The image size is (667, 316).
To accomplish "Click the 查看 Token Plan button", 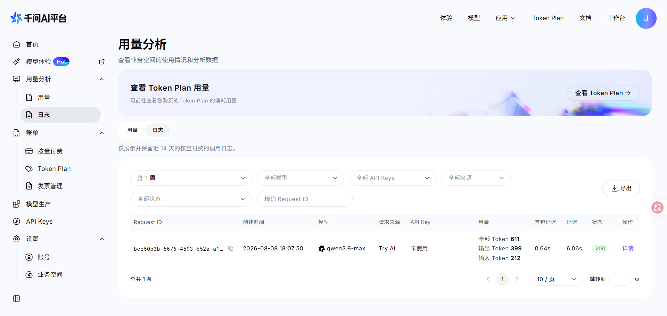I will click(x=603, y=93).
